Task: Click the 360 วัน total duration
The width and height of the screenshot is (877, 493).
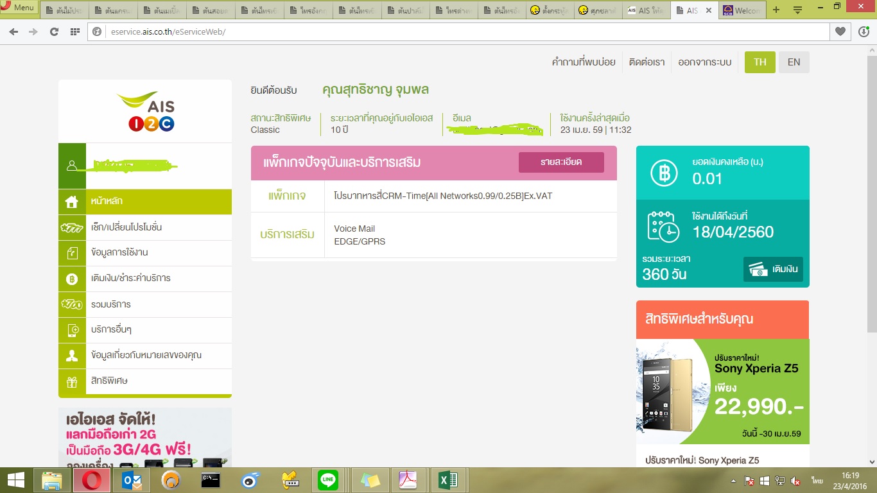Action: coord(664,274)
